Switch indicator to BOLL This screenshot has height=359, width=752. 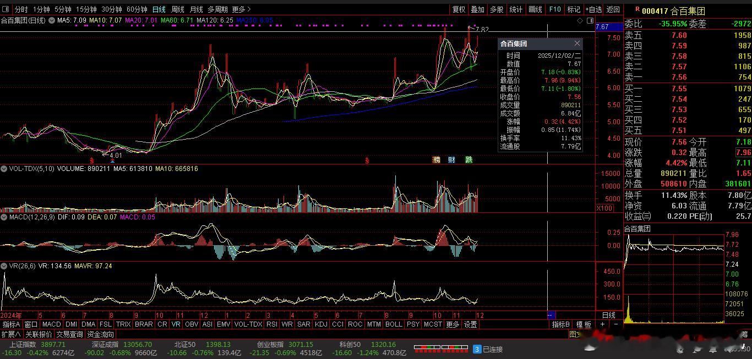point(394,324)
